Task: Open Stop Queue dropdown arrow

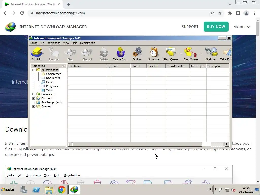Action: [x=201, y=54]
